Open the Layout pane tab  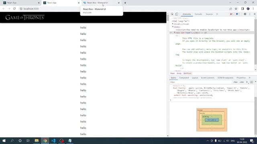point(195,78)
